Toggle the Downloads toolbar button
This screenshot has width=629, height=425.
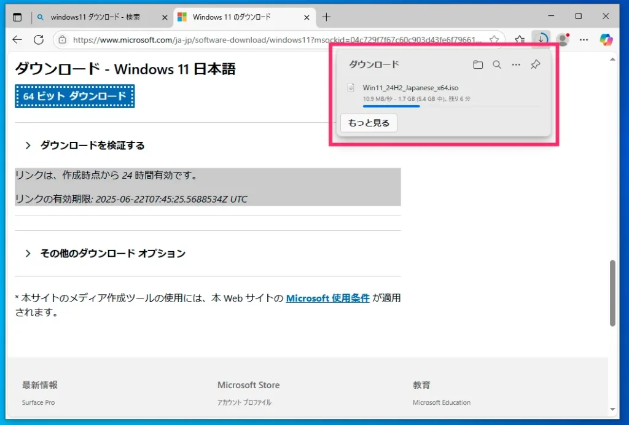541,39
